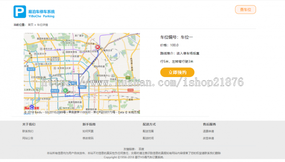Click the red destination marker on map

point(98,47)
